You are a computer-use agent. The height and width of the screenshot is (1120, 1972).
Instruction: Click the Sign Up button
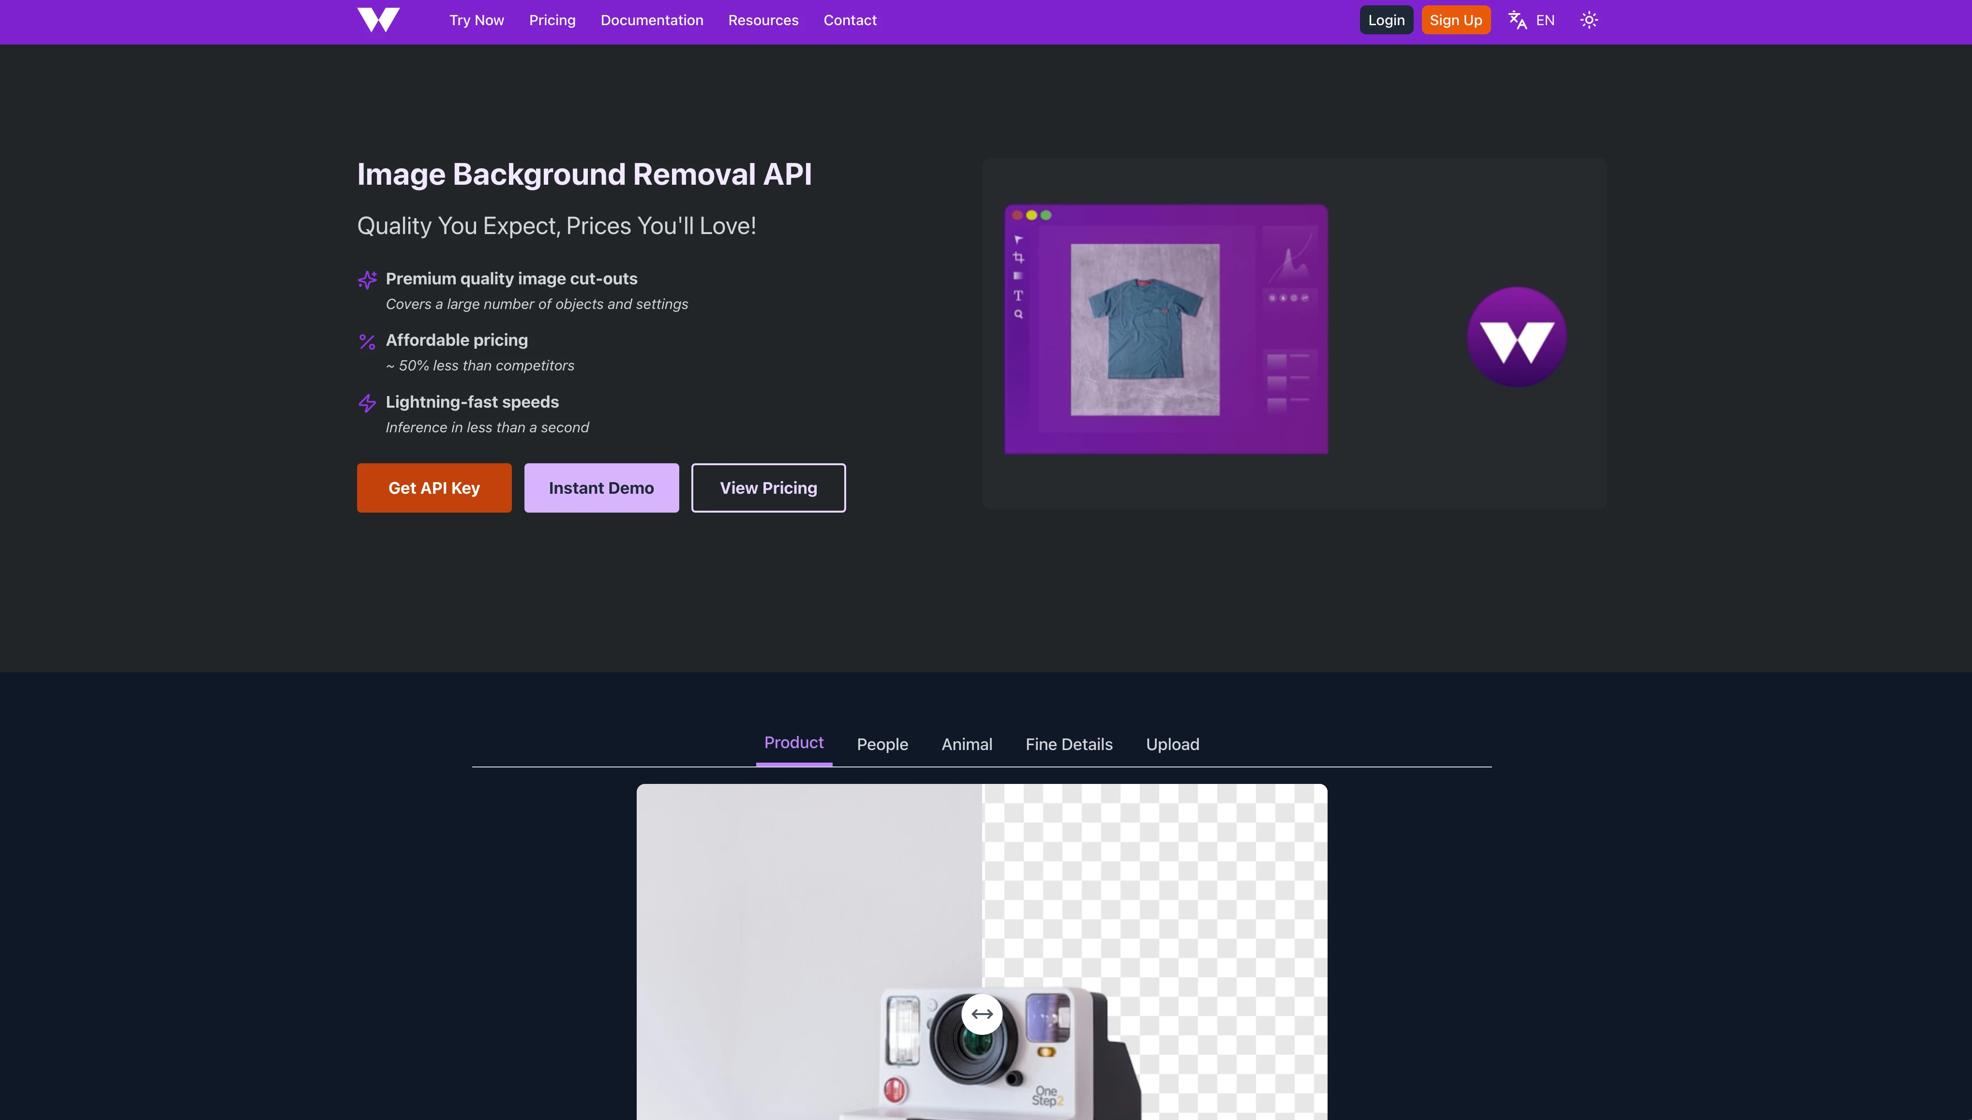point(1456,19)
